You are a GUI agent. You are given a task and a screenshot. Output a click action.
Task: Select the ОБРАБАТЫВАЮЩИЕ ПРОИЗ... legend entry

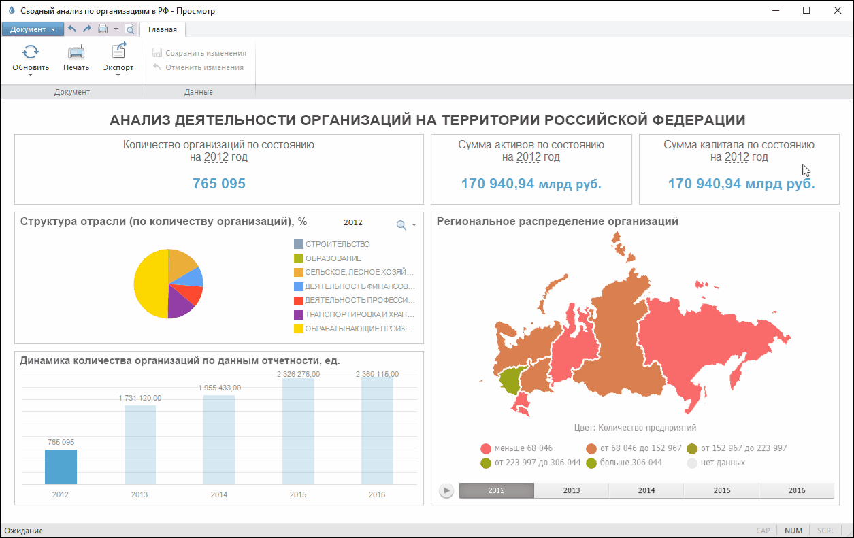click(353, 329)
